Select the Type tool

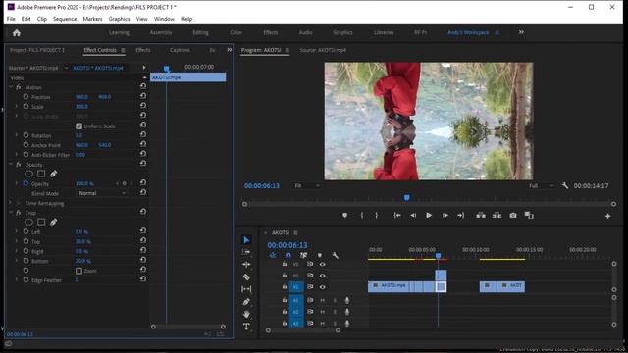246,327
